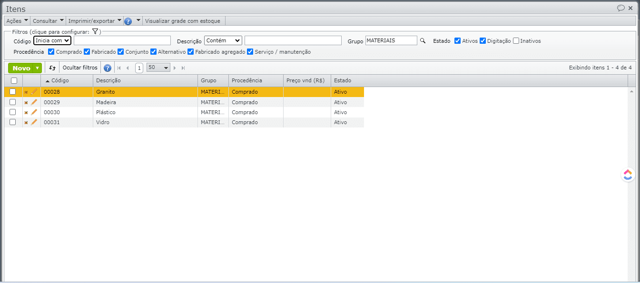Go to next page arrow icon
Screen dimensions: 640x283
point(175,68)
